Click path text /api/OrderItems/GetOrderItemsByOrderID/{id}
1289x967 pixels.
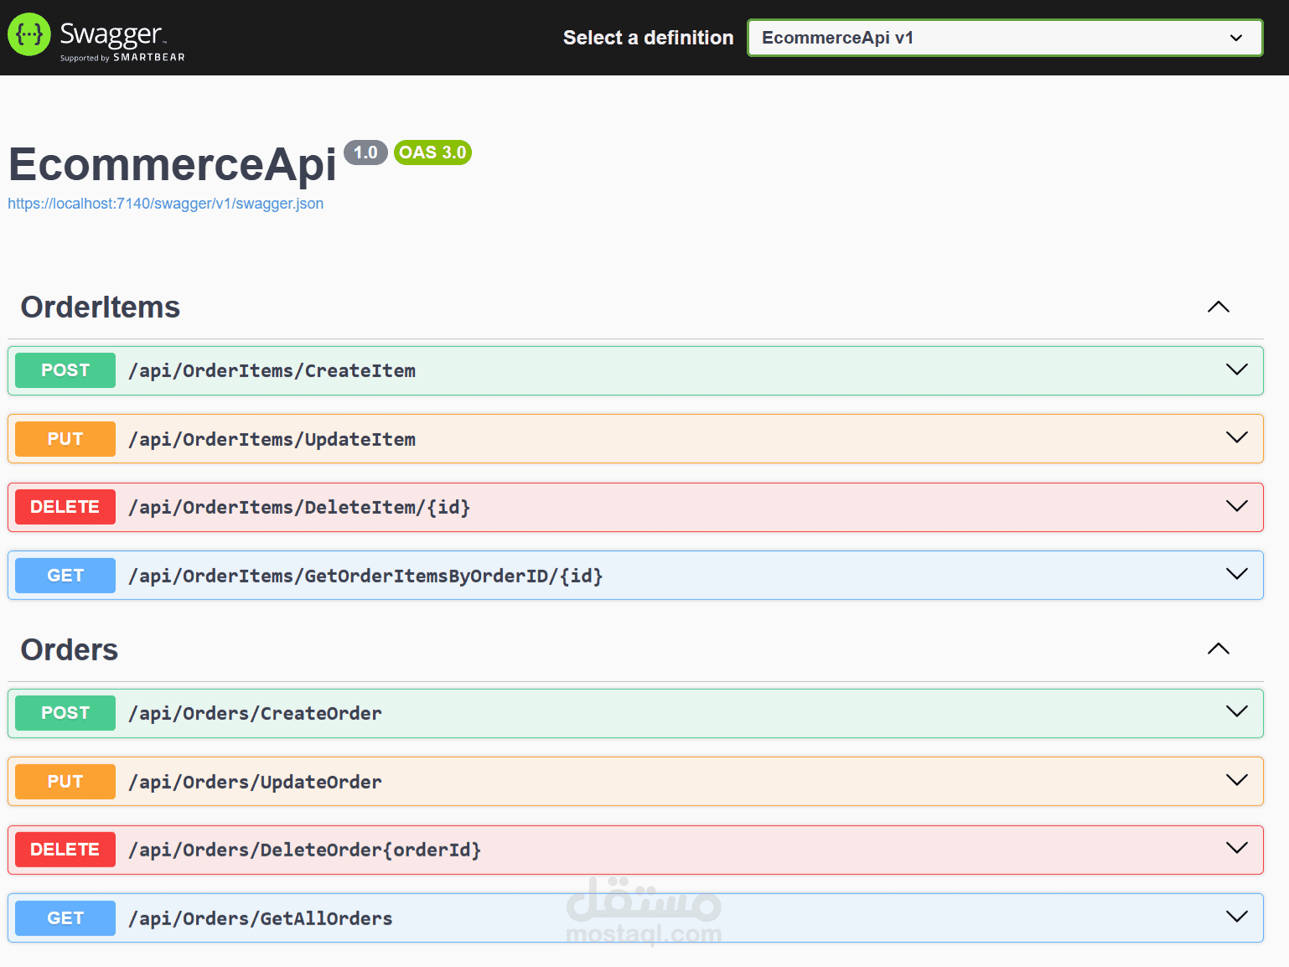pyautogui.click(x=365, y=576)
